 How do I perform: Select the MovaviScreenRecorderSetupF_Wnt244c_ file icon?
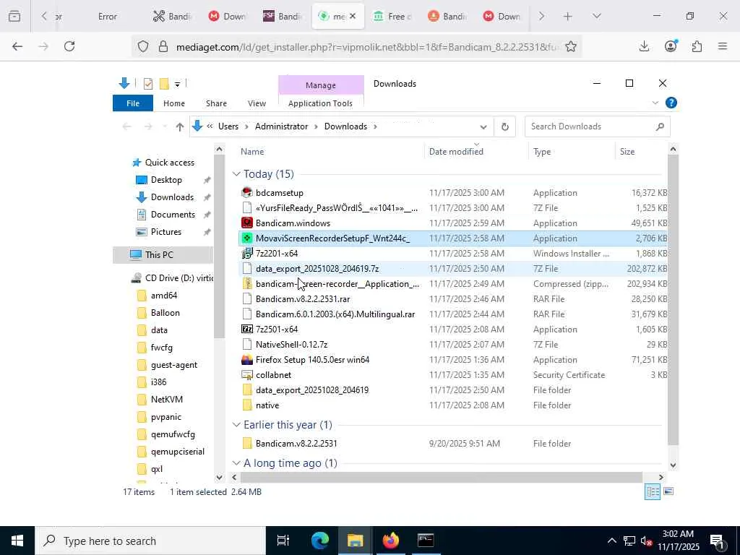247,238
